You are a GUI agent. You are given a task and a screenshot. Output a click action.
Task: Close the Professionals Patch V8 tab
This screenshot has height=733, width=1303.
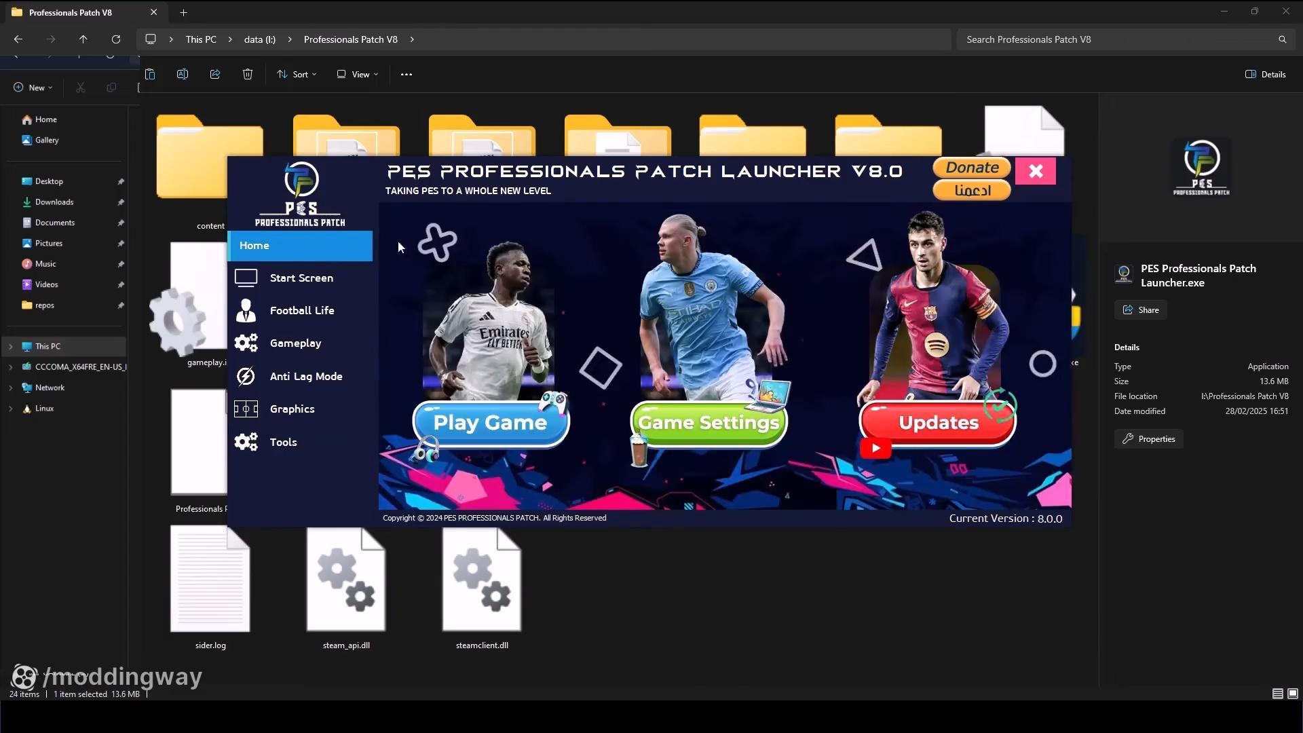pos(153,12)
